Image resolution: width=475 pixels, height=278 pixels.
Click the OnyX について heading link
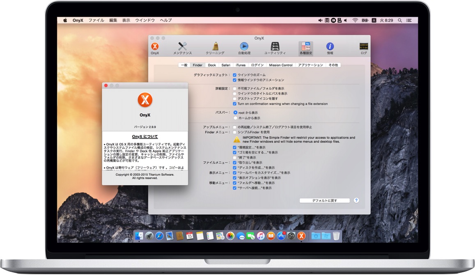click(145, 137)
